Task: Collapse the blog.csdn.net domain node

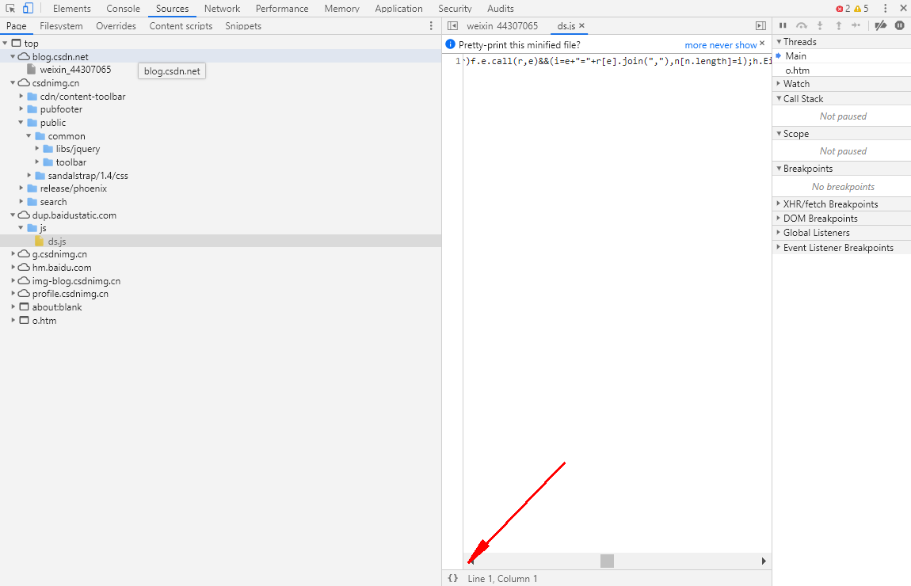Action: point(13,56)
